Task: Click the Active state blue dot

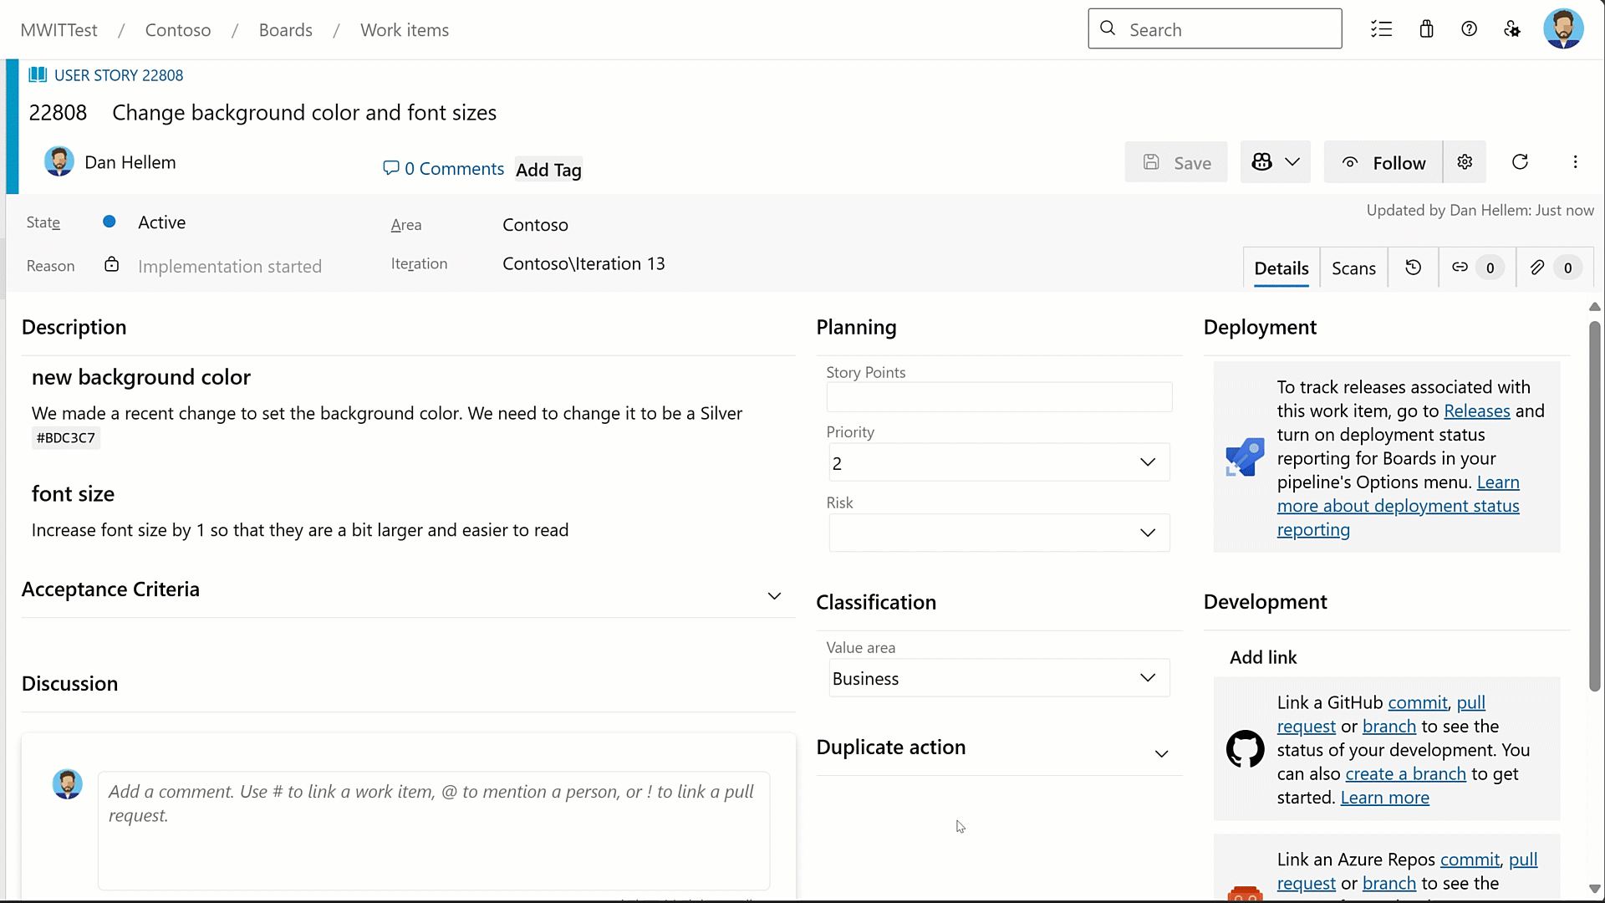Action: coord(110,222)
